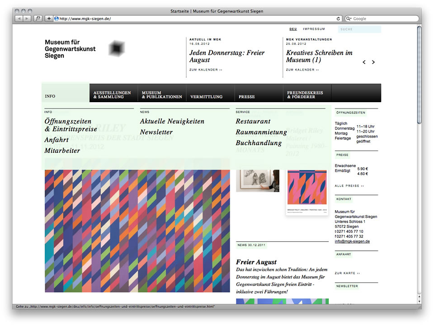Go forward with the browser forward arrow
Image resolution: width=434 pixels, height=326 pixels.
coord(27,19)
